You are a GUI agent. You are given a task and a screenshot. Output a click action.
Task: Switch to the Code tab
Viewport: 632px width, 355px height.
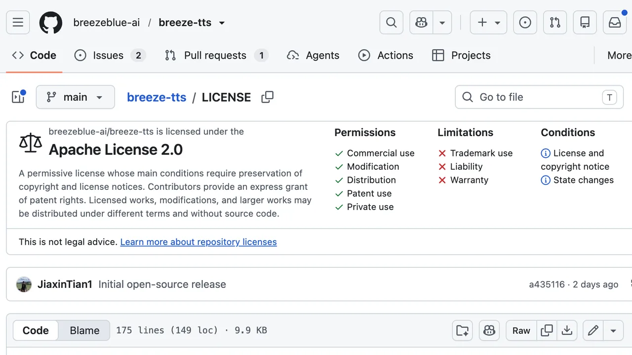coord(34,55)
